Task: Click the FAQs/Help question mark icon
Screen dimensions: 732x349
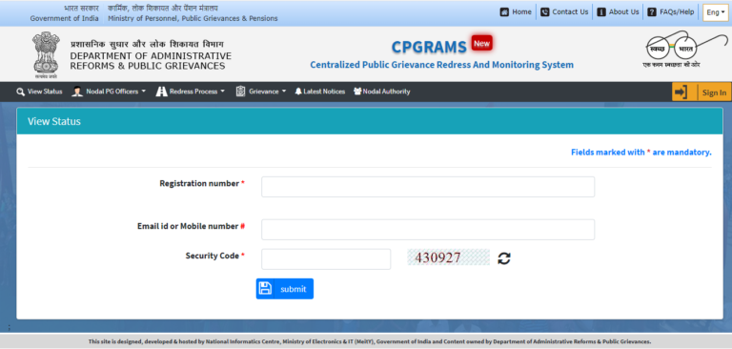Action: point(652,12)
